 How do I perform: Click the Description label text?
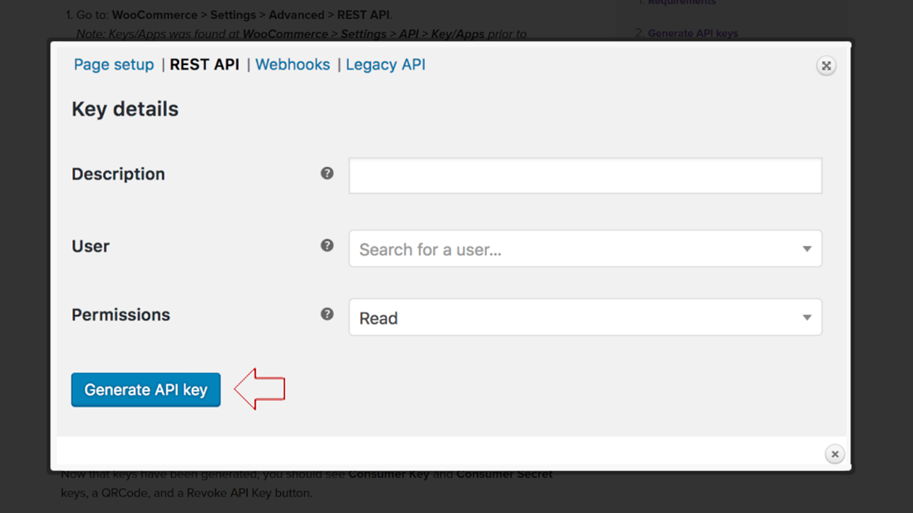[x=118, y=174]
